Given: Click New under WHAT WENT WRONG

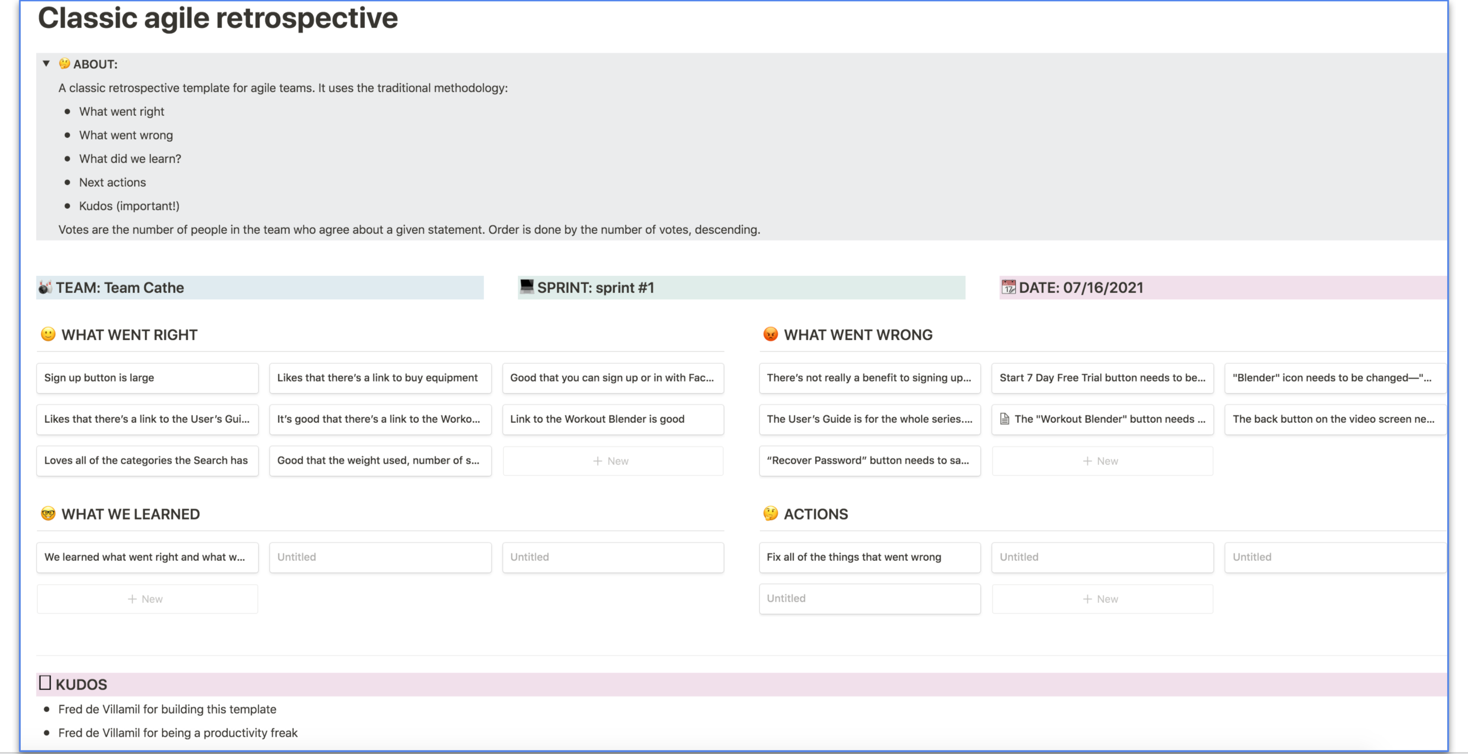Looking at the screenshot, I should (1102, 461).
